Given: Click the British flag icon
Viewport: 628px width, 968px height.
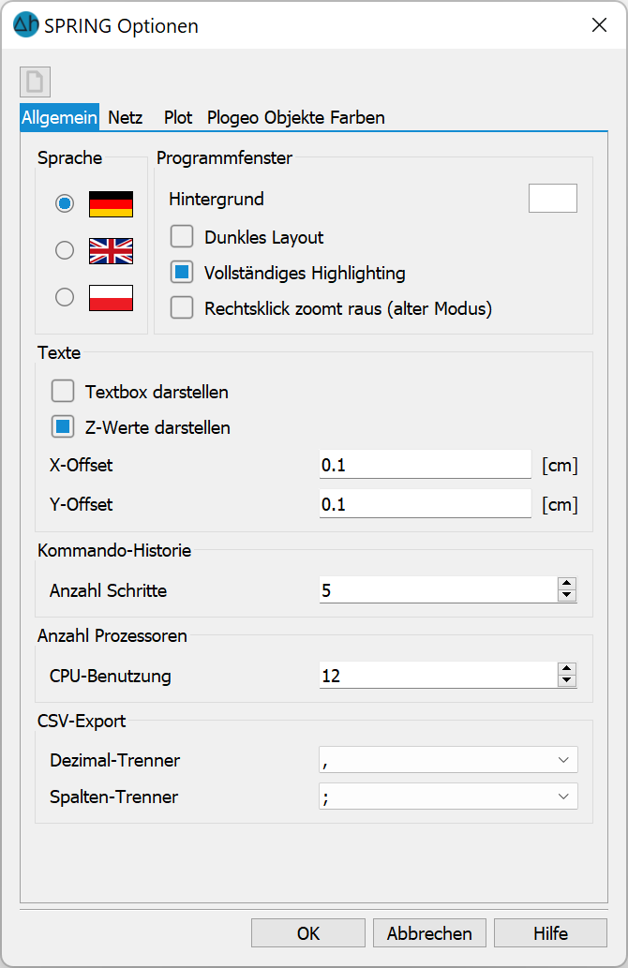Looking at the screenshot, I should 112,250.
